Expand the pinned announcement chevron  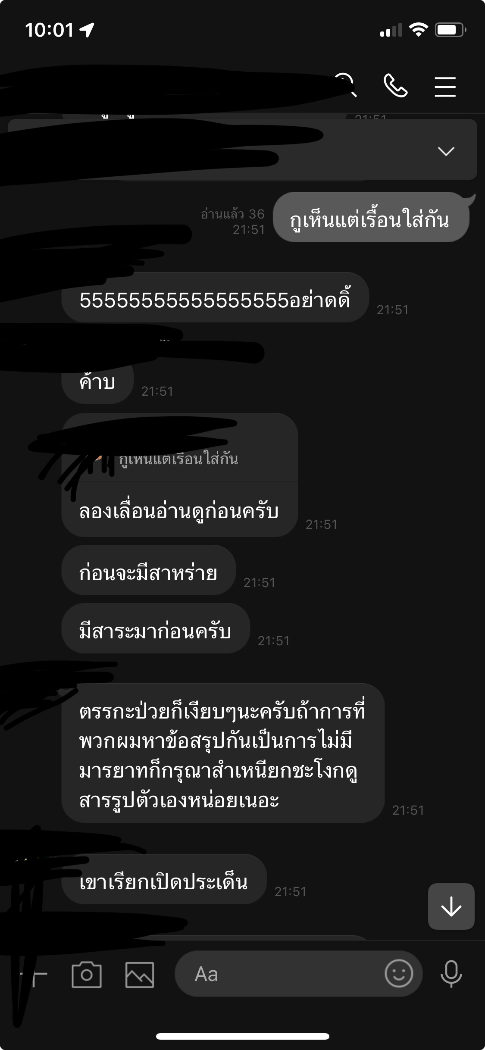point(446,151)
